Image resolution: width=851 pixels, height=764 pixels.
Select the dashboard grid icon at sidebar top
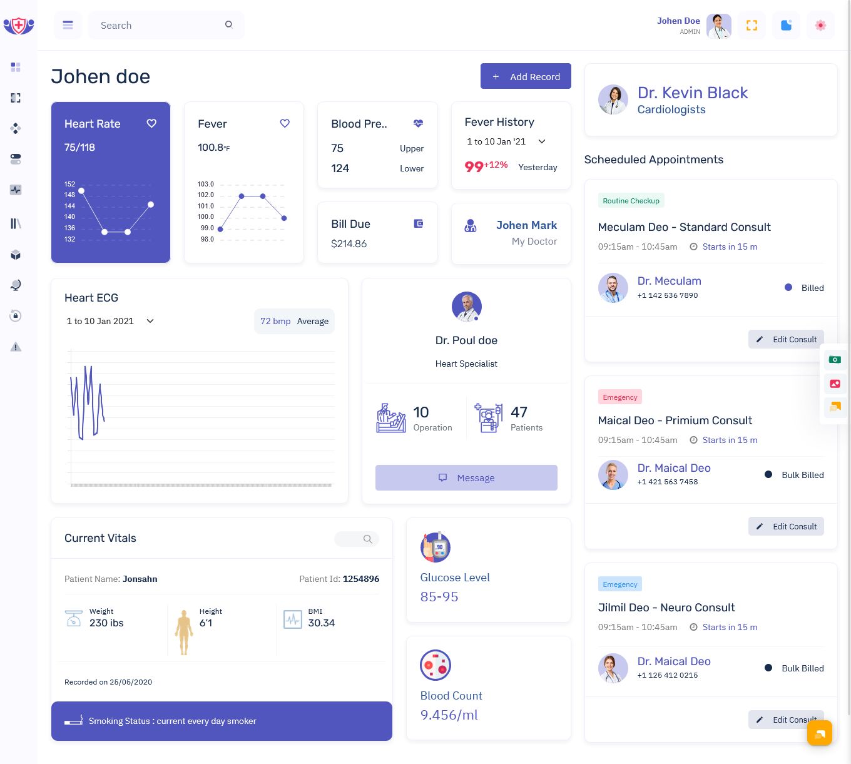coord(15,67)
